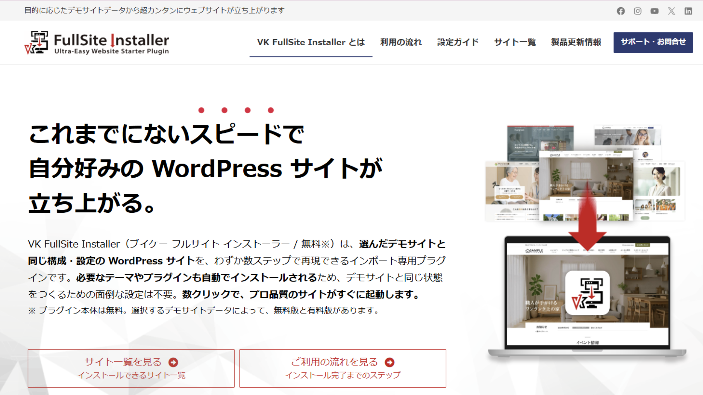Screen dimensions: 703x395
Task: Click ご利用の流れを見る button
Action: (x=343, y=368)
